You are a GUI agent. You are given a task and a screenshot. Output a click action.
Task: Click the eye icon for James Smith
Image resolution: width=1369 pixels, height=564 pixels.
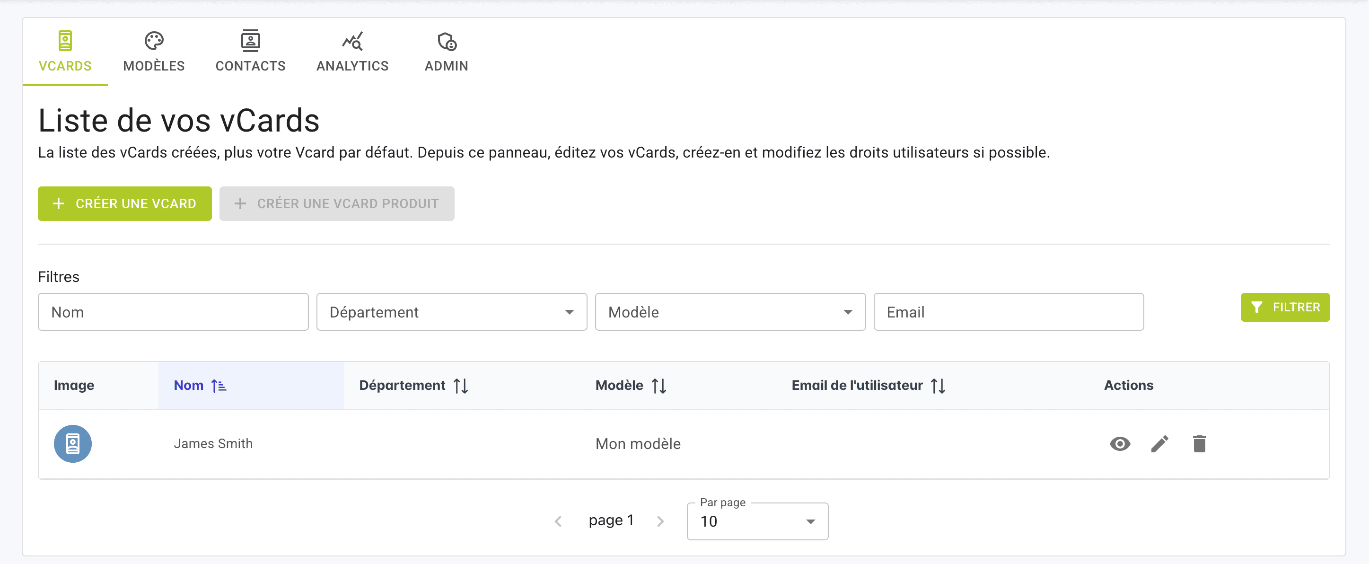(1119, 443)
